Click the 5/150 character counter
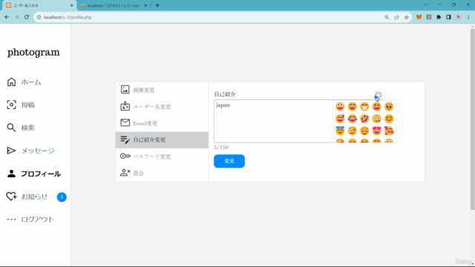 [221, 148]
